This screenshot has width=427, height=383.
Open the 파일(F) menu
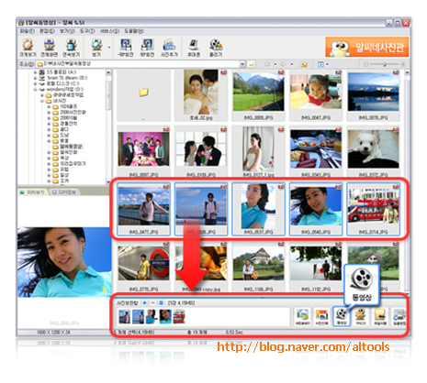click(28, 31)
